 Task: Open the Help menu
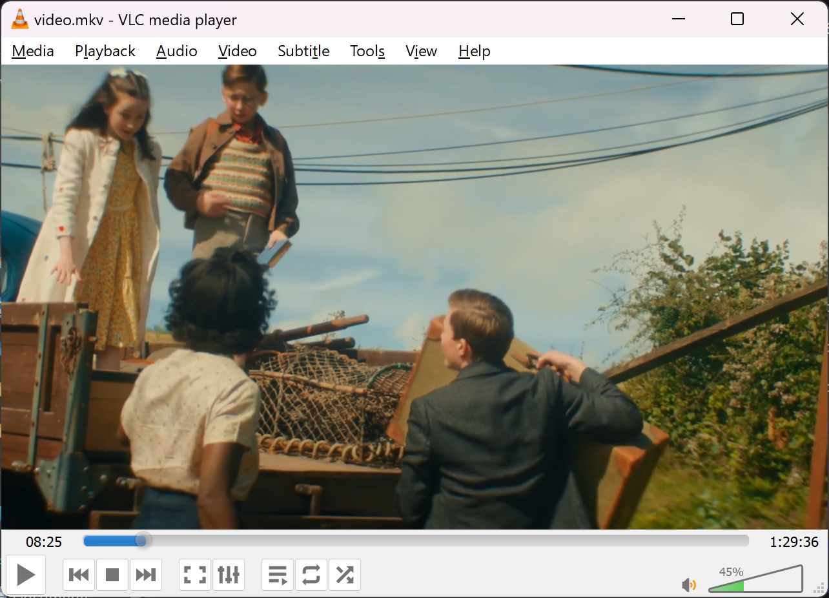pyautogui.click(x=475, y=51)
